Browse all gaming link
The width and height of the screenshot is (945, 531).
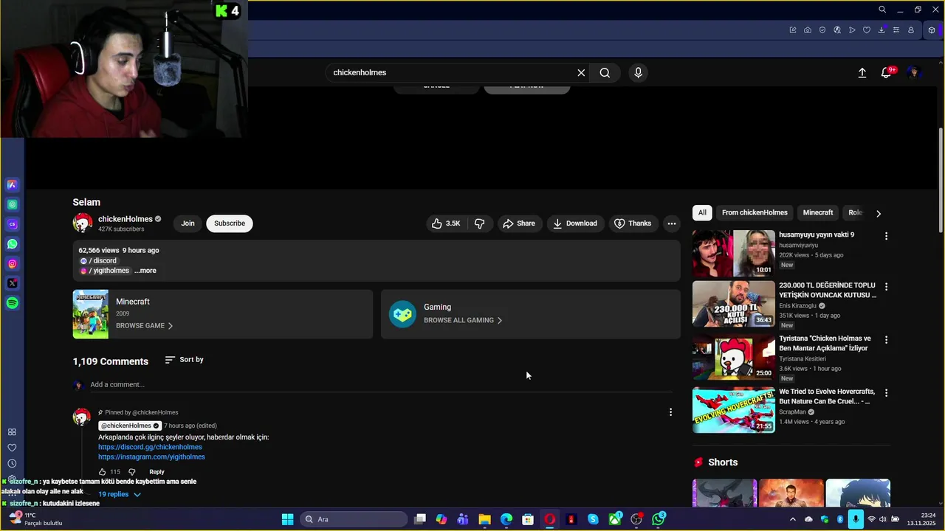(463, 320)
